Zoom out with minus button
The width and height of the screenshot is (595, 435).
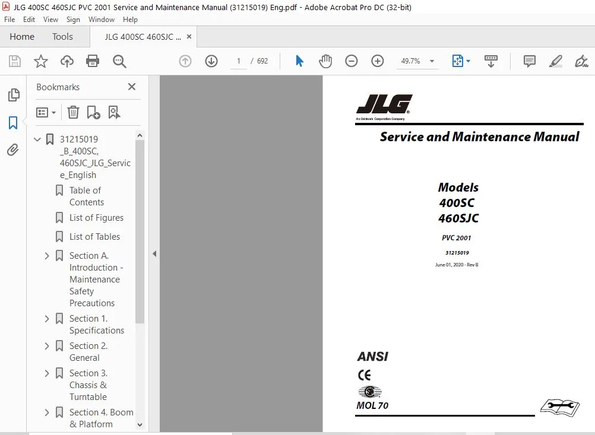pos(352,61)
